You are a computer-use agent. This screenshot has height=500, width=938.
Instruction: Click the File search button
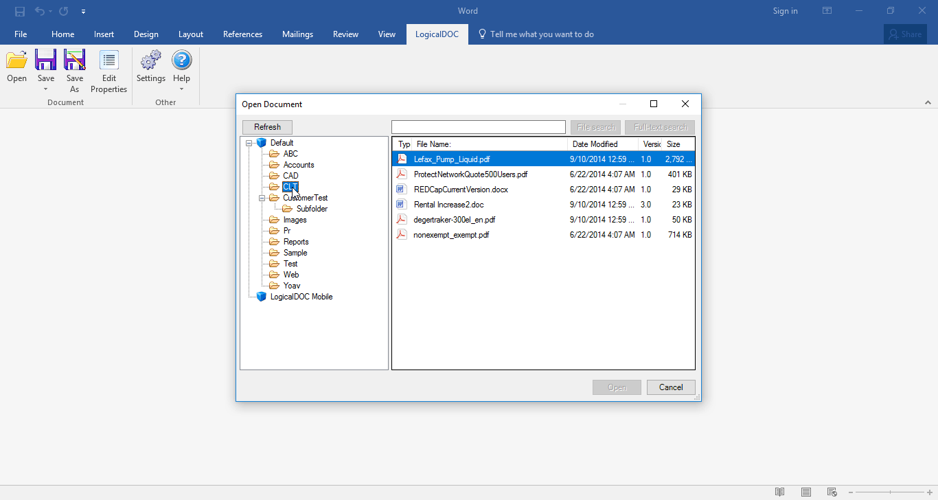click(595, 127)
